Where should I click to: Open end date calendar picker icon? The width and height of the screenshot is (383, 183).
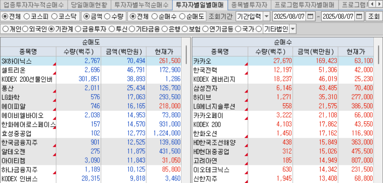tap(359, 16)
